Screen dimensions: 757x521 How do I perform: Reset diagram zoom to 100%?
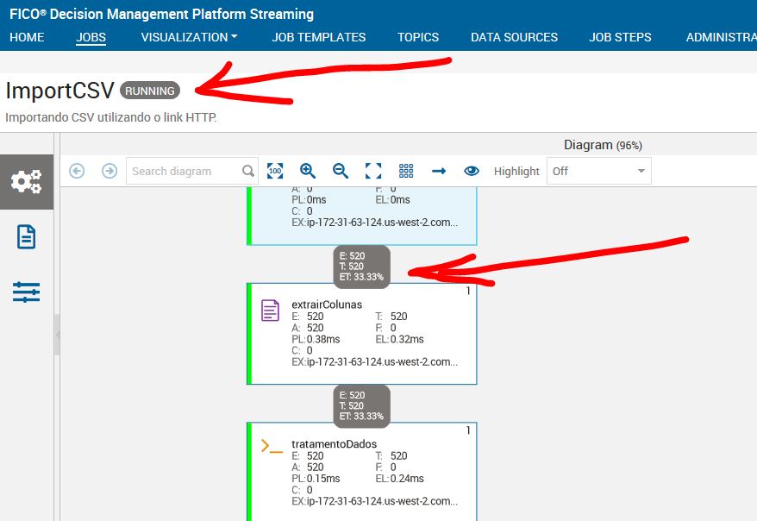[274, 171]
